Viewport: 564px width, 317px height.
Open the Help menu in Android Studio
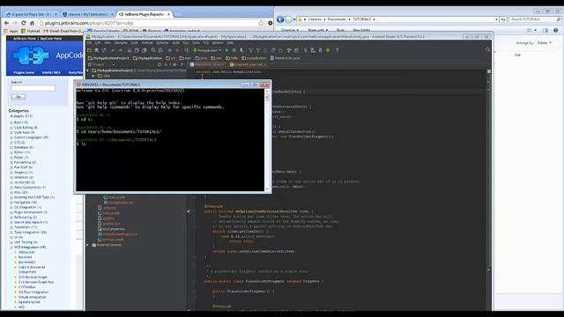point(230,43)
